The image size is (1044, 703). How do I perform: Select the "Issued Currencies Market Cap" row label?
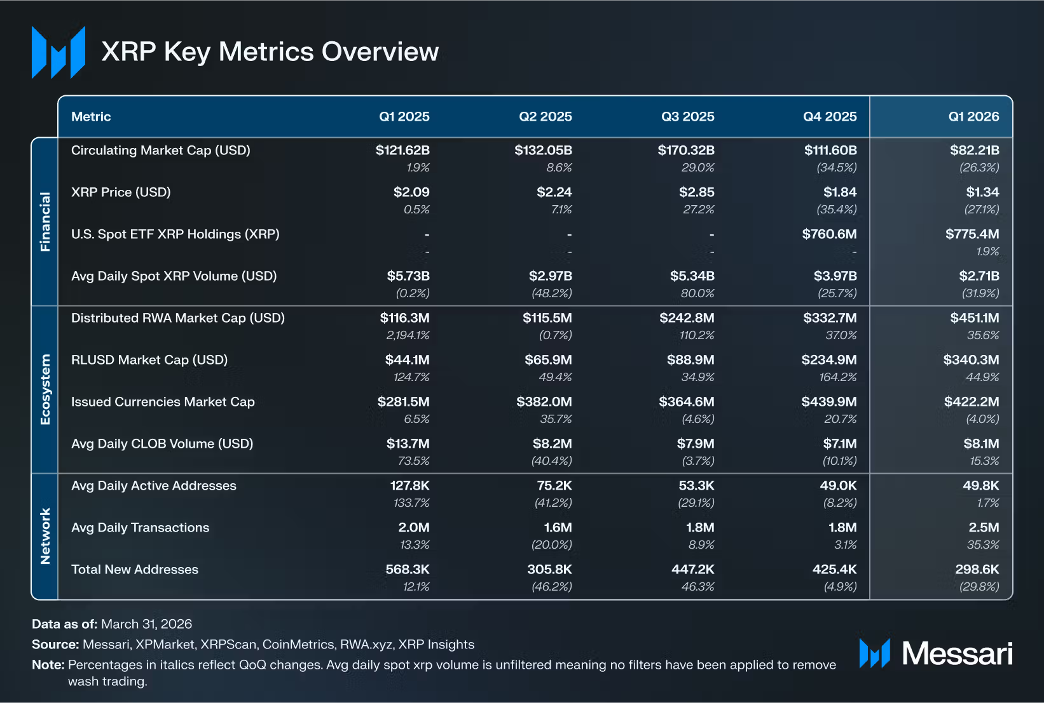(163, 402)
